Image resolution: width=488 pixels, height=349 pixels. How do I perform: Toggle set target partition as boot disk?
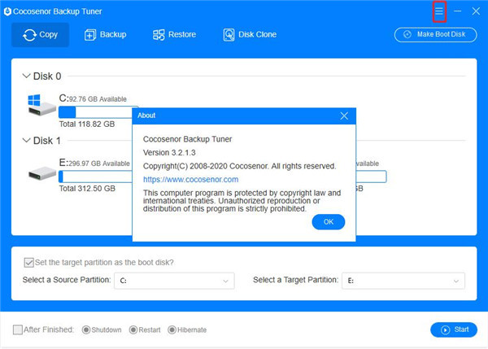pyautogui.click(x=28, y=263)
